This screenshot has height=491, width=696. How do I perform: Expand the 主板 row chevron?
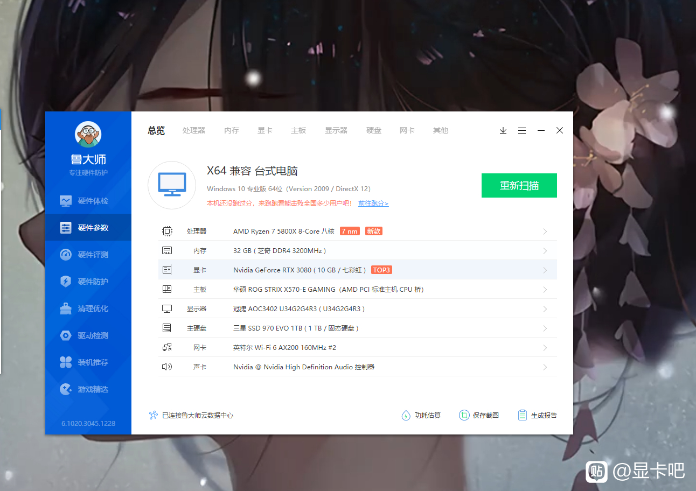pos(545,290)
